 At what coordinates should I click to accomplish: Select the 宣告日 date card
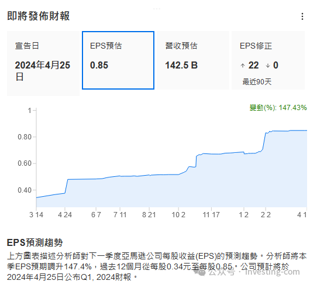[43, 63]
